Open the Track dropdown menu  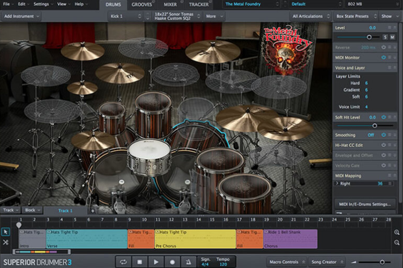[10, 210]
